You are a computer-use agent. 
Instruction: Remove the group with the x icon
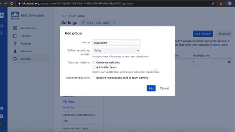pos(229,62)
